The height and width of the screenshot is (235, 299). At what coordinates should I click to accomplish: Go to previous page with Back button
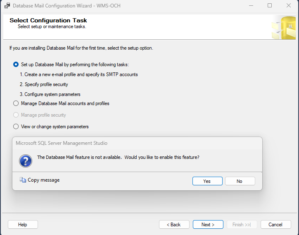pos(174,225)
